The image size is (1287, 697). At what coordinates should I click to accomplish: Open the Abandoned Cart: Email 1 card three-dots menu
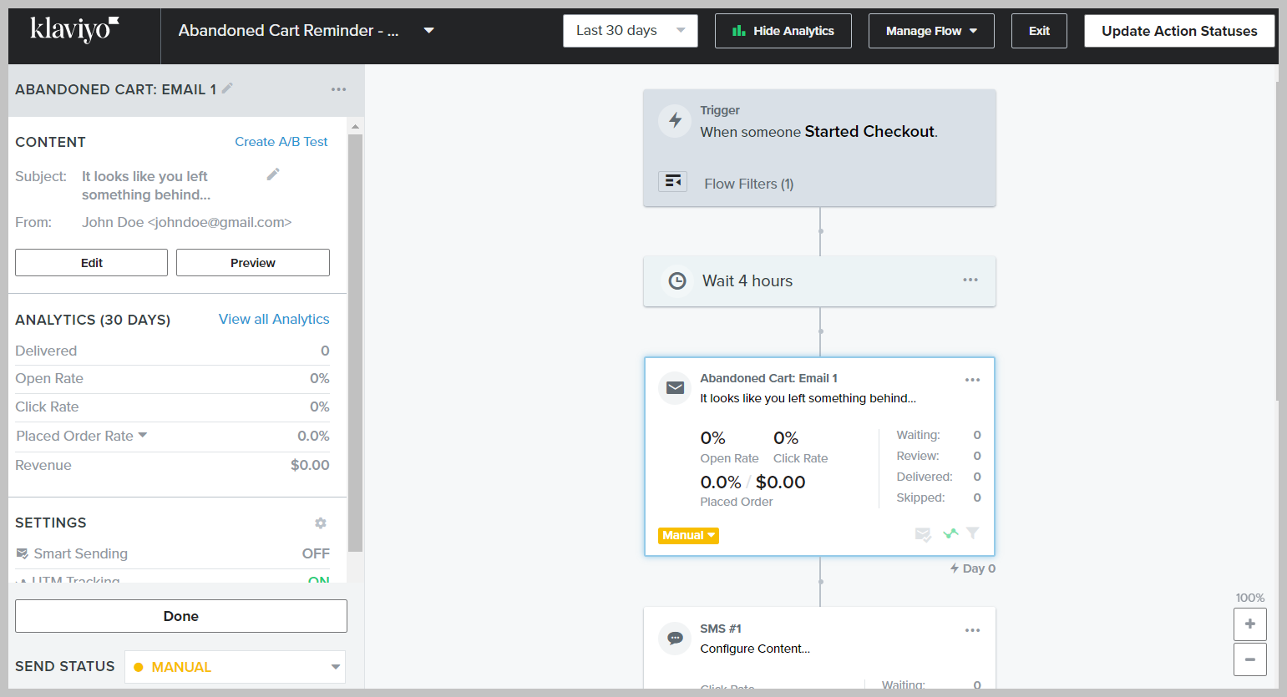tap(972, 380)
